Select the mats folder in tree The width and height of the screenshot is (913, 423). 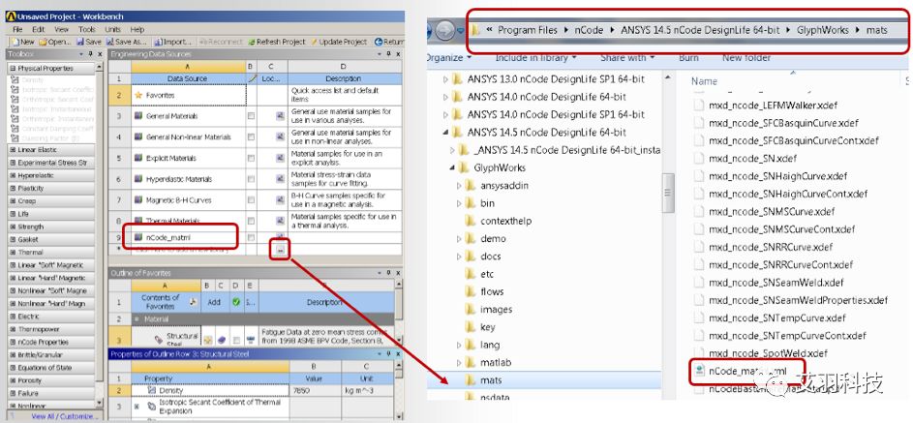491,380
